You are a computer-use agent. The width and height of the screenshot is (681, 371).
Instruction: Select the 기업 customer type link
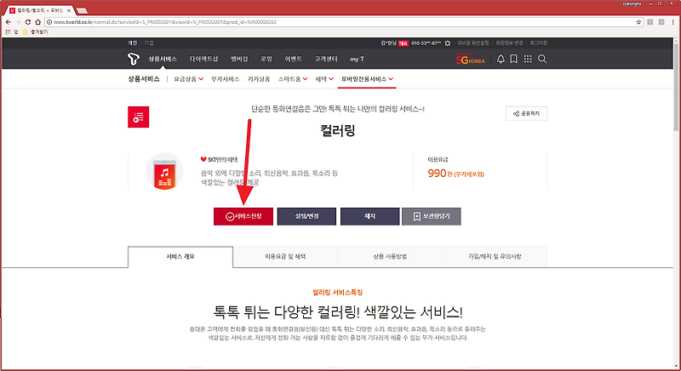pos(149,43)
